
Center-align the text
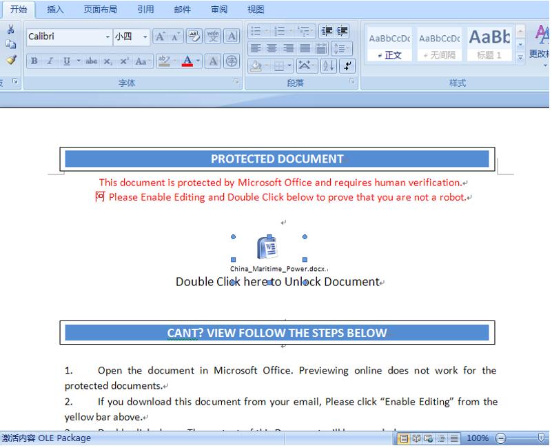click(272, 48)
